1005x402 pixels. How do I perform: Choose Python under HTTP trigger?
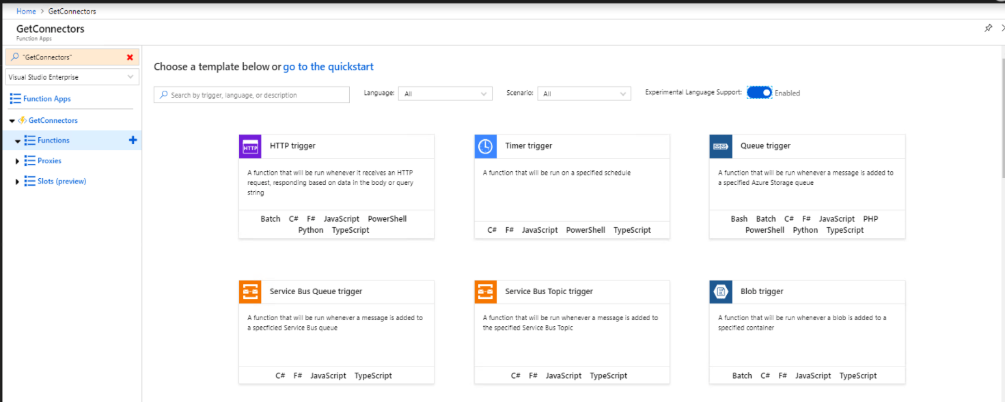click(x=311, y=230)
